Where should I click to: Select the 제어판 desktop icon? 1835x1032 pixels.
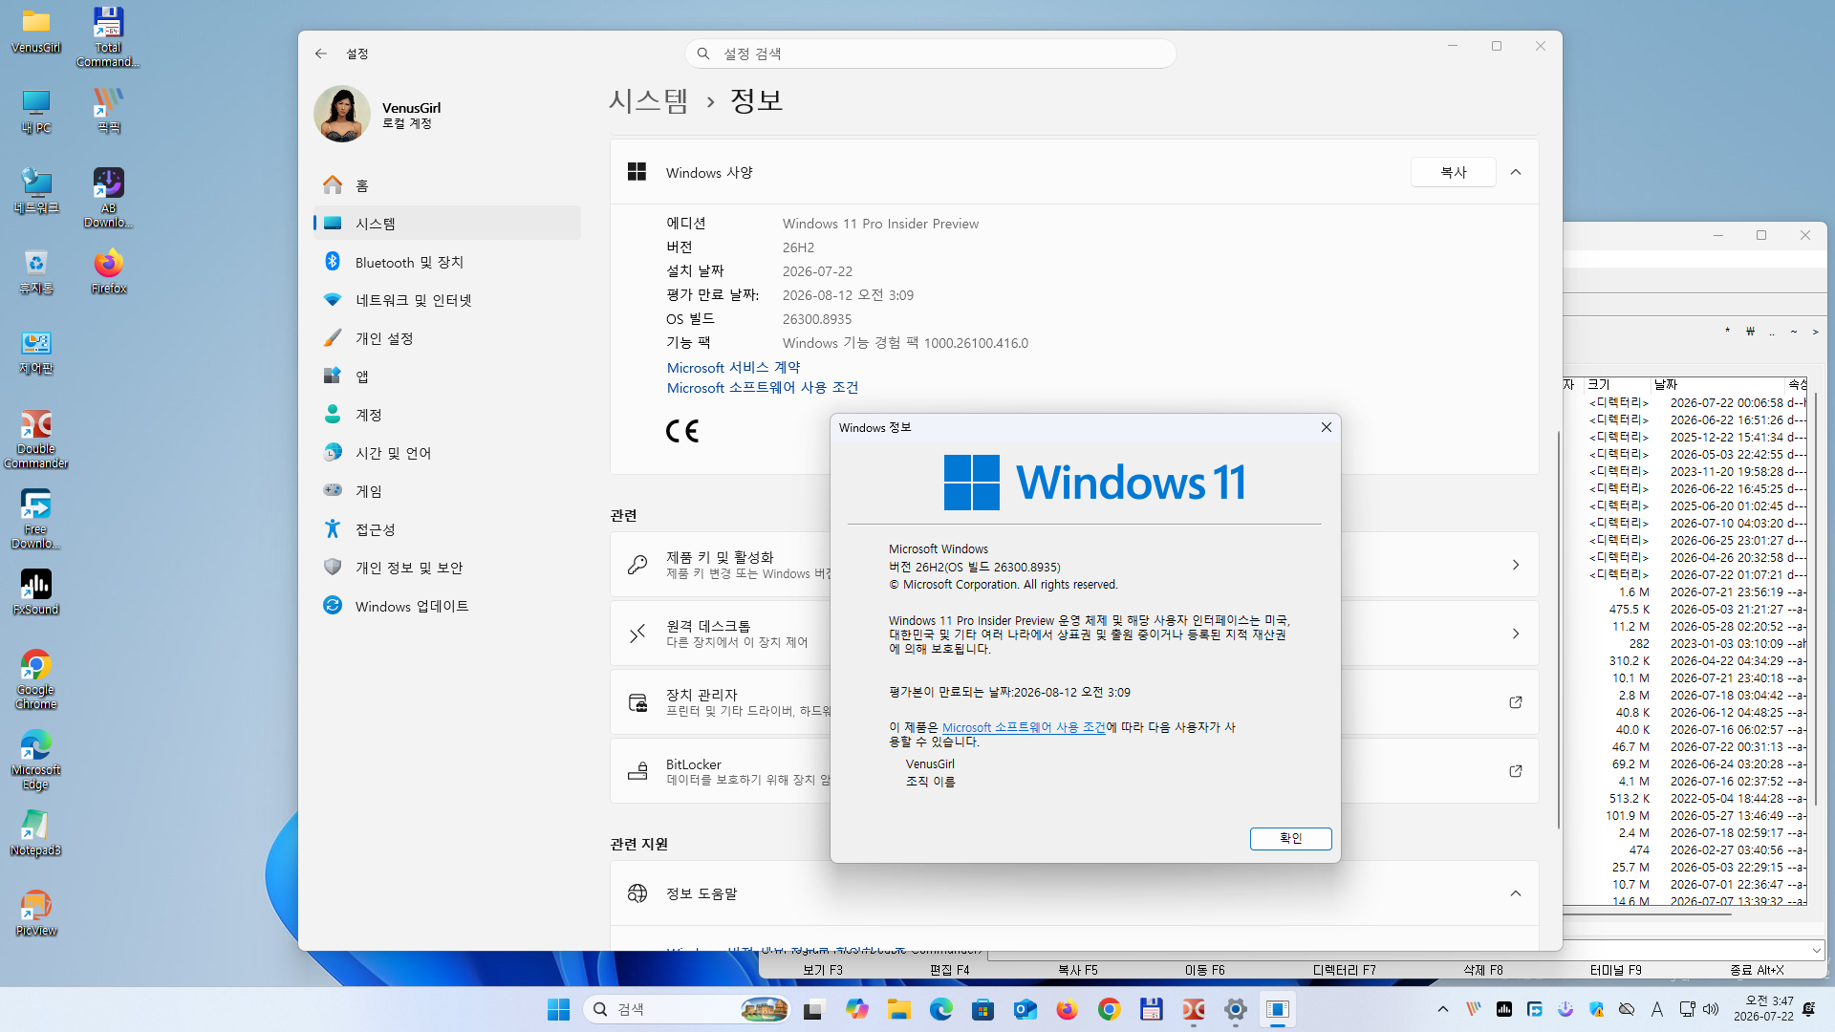36,352
